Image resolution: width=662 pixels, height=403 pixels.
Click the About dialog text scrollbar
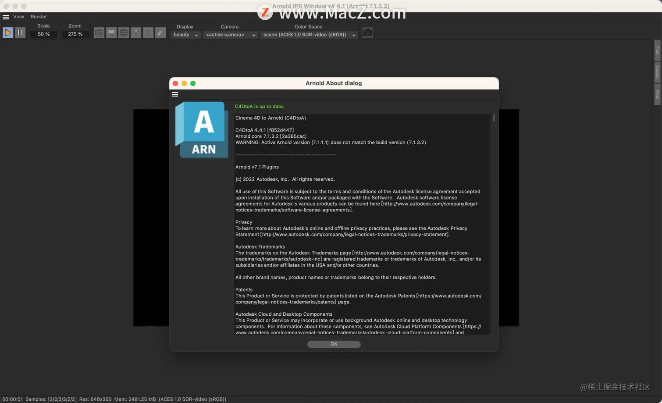(494, 118)
